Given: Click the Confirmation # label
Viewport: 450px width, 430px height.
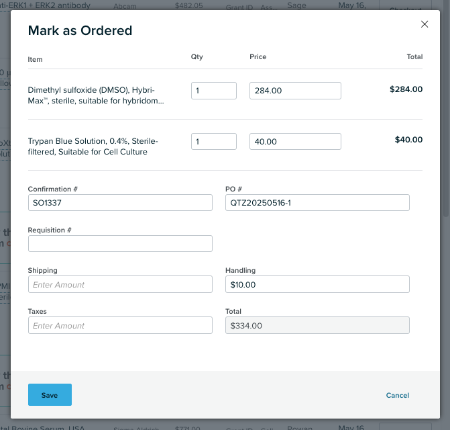Looking at the screenshot, I should (x=53, y=189).
